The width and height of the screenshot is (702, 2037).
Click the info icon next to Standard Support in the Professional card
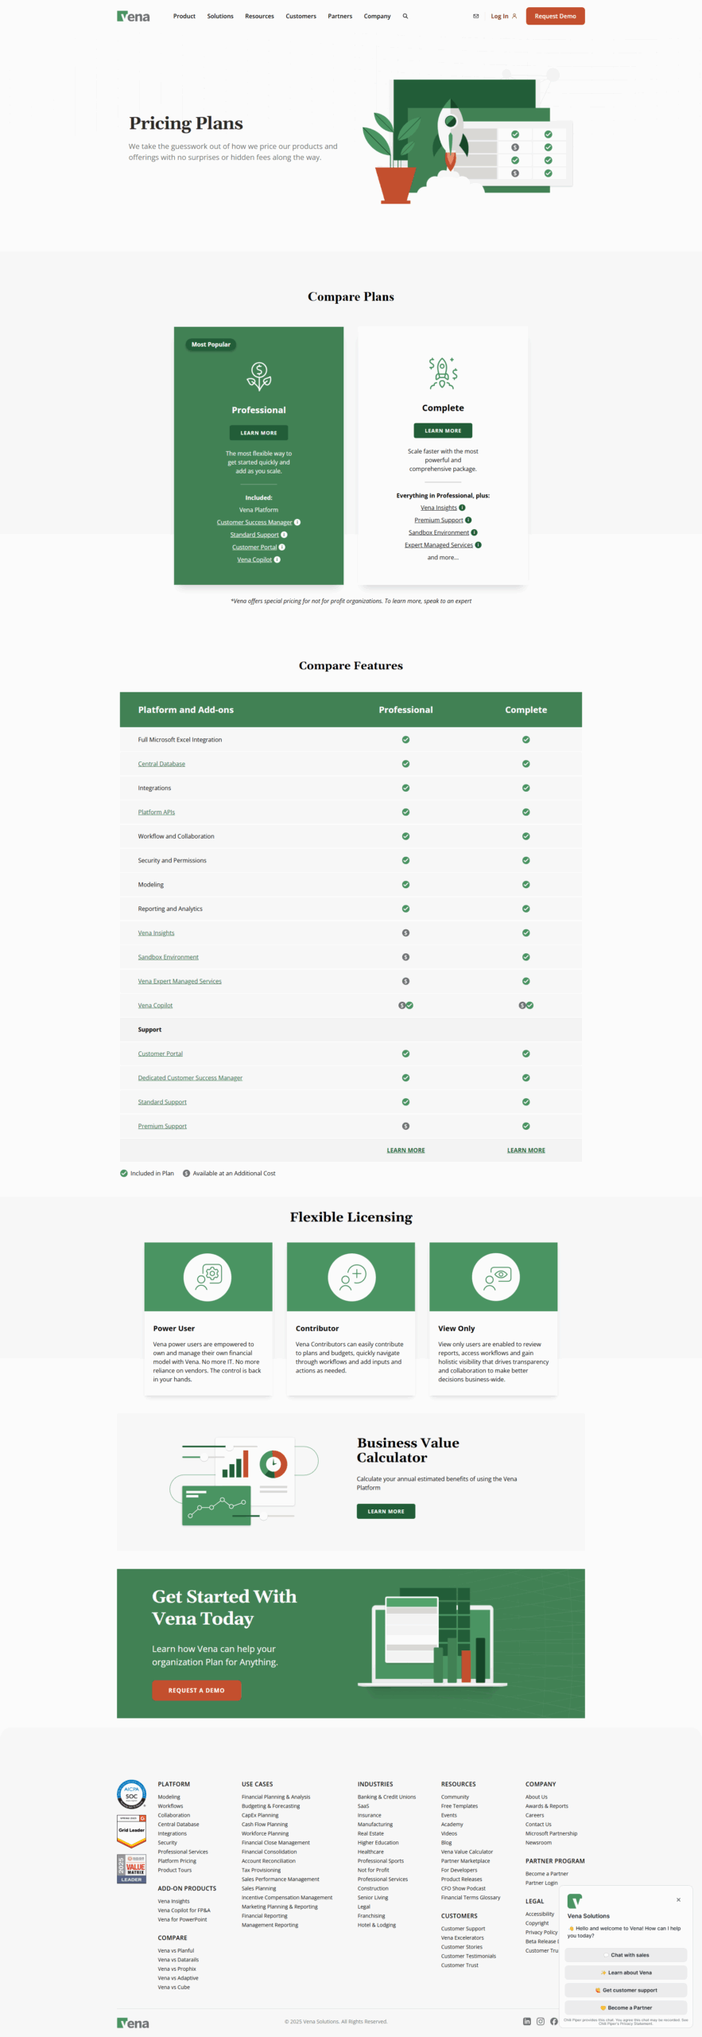[284, 535]
